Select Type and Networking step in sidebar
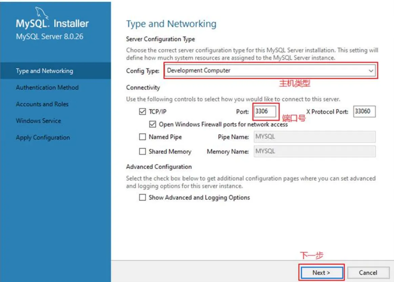Viewport: 394px width, 282px height. tap(55, 71)
